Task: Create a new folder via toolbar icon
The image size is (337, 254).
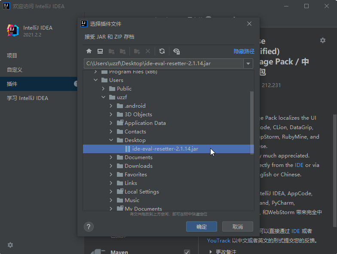Action: point(137,51)
